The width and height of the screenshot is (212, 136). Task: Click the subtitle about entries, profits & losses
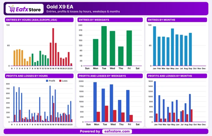[x=83, y=12]
